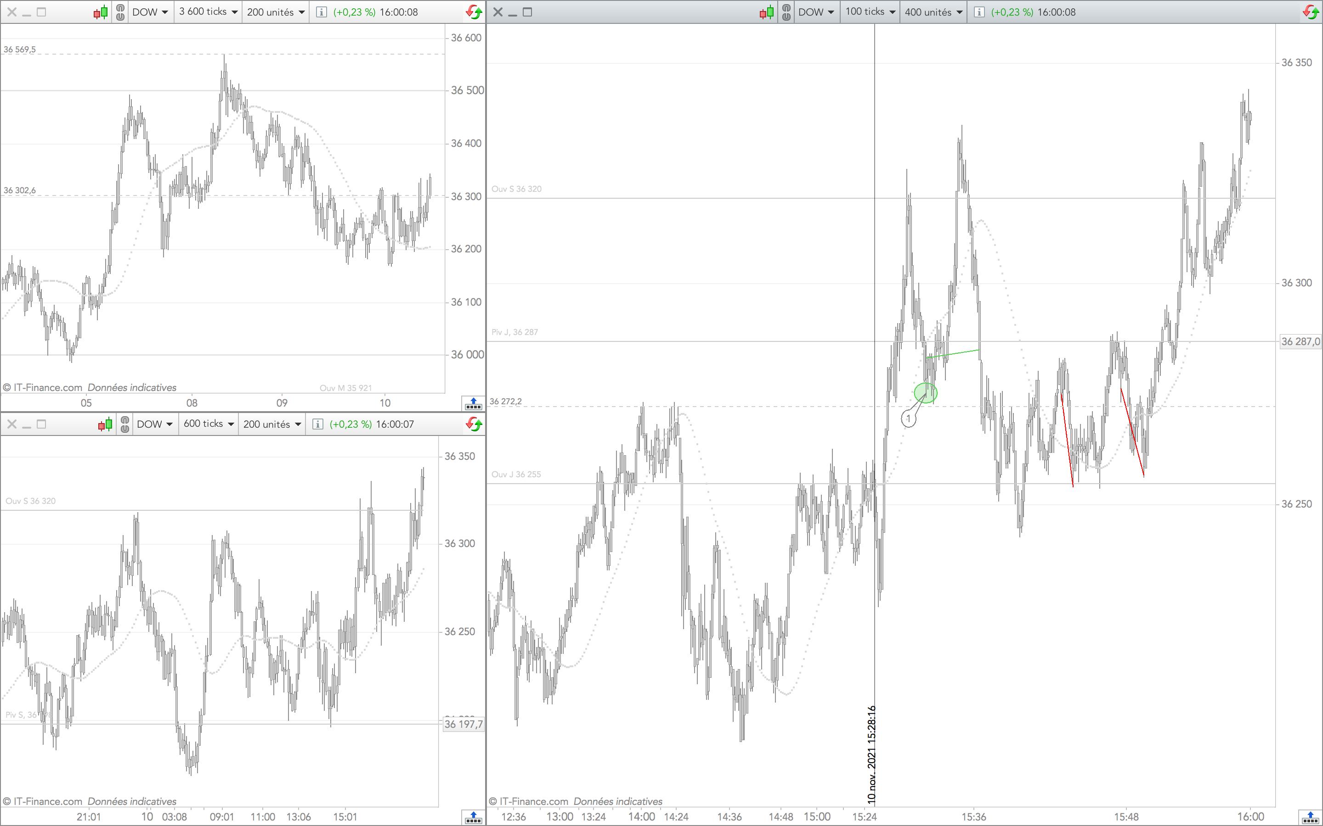The width and height of the screenshot is (1323, 826).
Task: Click the info icon in 100 ticks chart
Action: click(x=979, y=12)
